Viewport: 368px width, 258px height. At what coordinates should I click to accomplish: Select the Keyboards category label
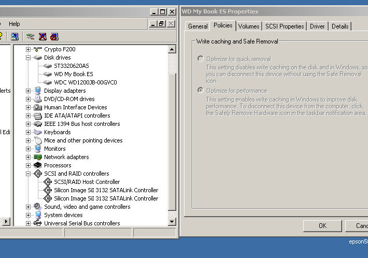57,132
